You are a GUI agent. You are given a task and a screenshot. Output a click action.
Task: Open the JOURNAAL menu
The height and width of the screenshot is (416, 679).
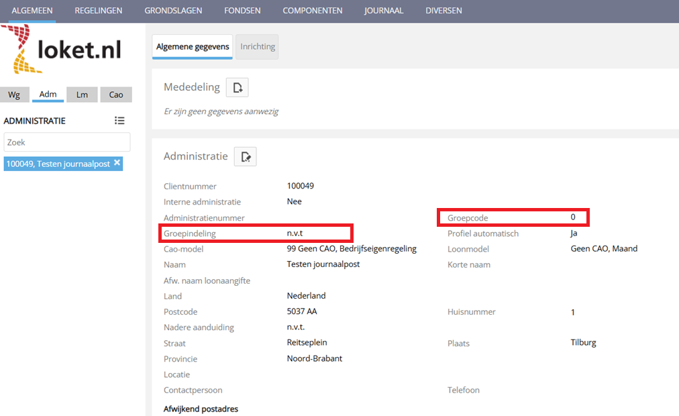point(384,11)
